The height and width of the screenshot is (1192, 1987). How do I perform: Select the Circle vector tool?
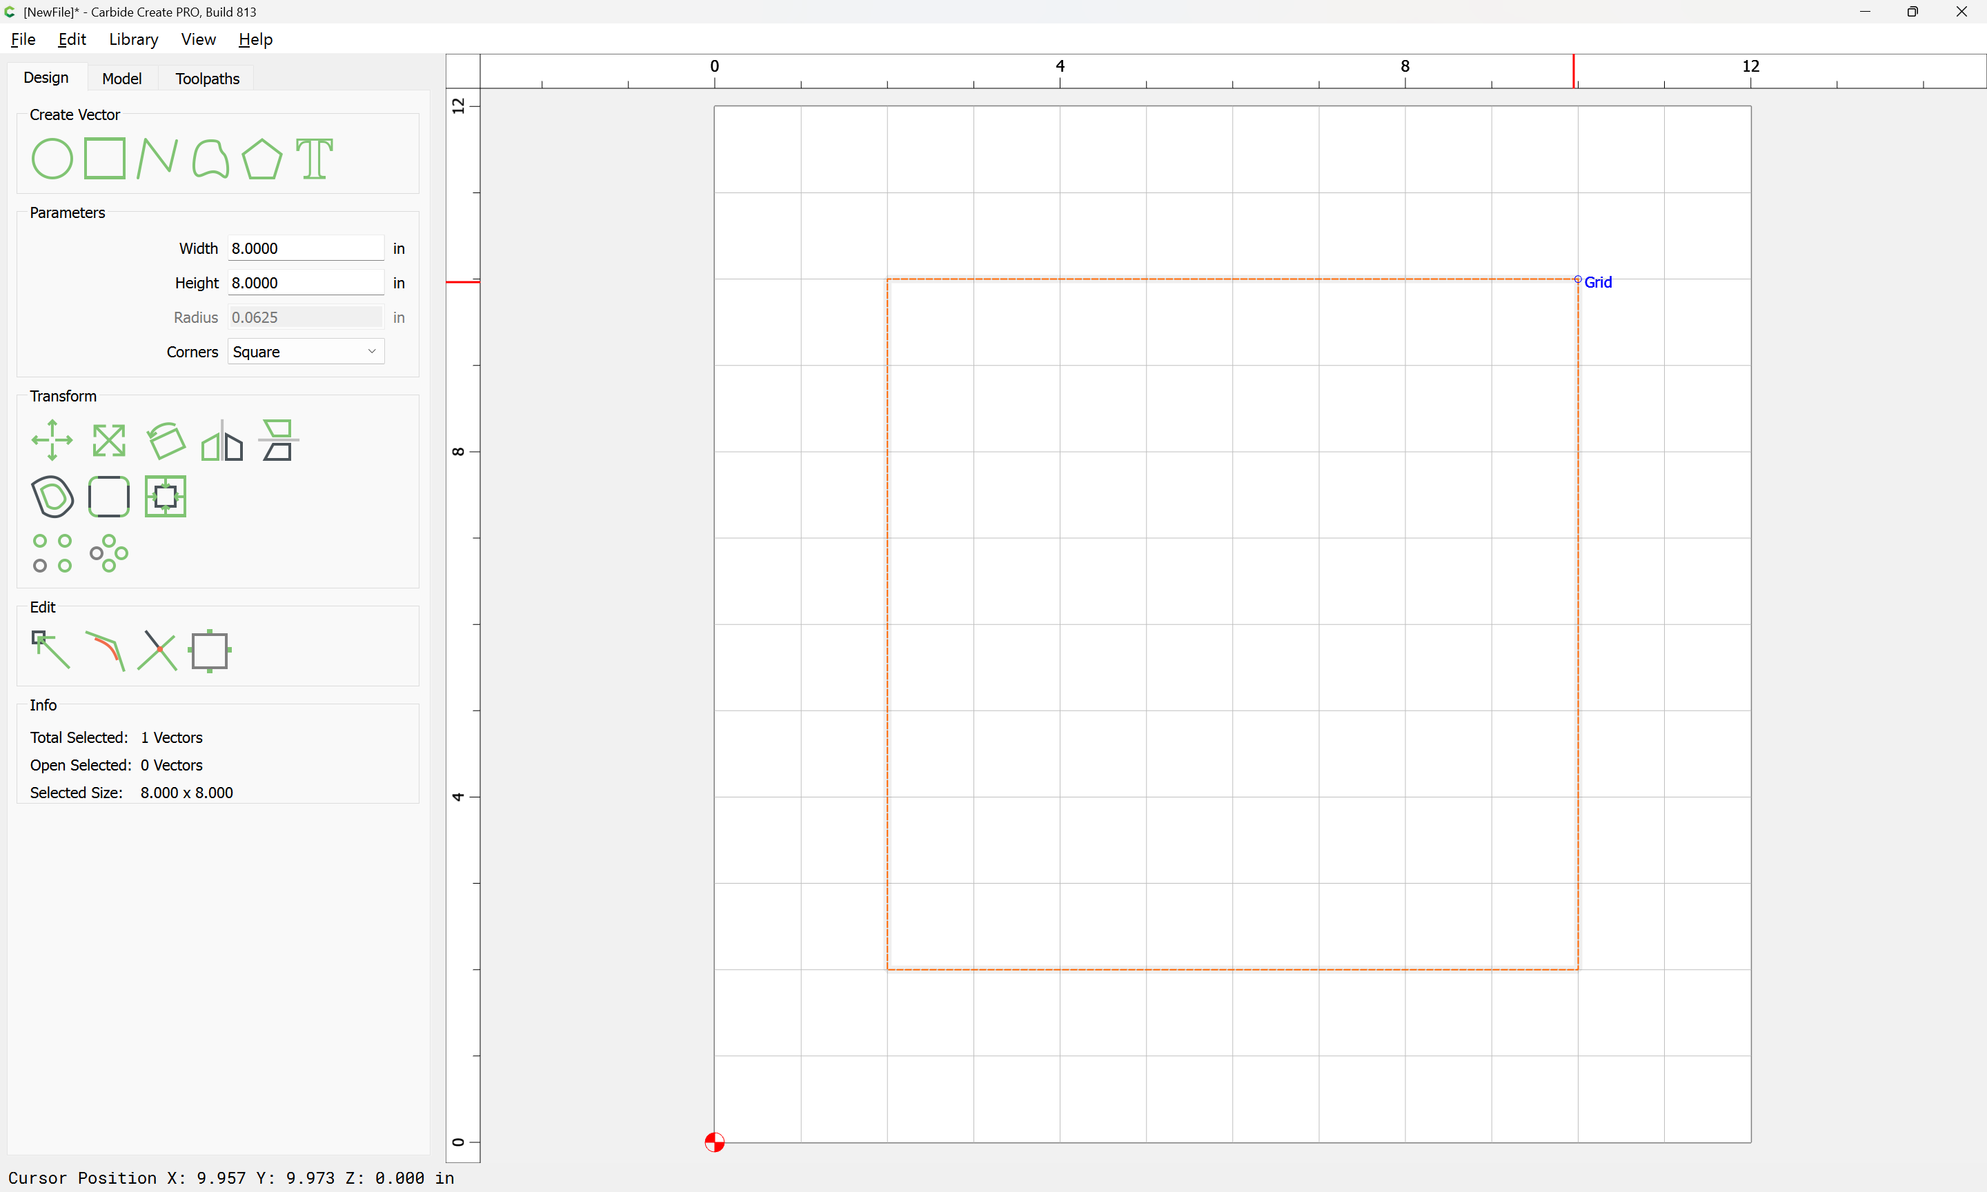point(52,158)
